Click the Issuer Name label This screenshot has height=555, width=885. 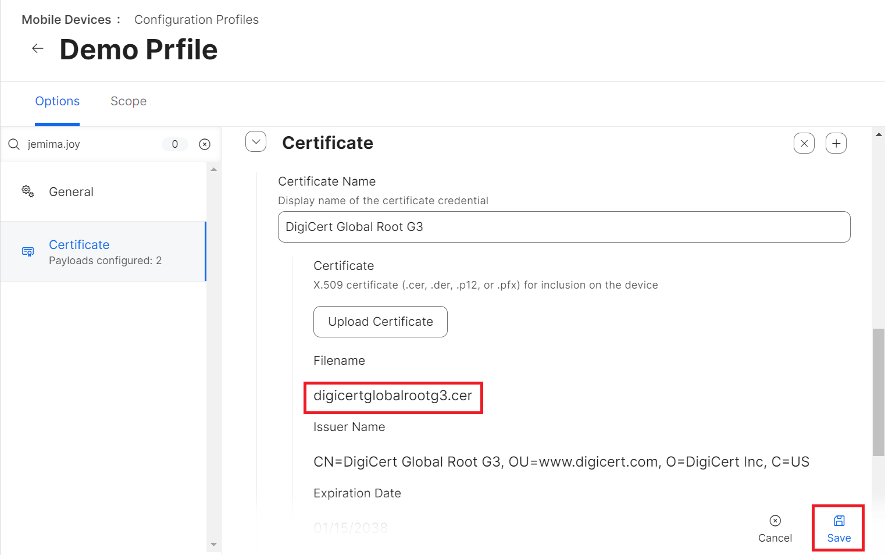click(349, 427)
